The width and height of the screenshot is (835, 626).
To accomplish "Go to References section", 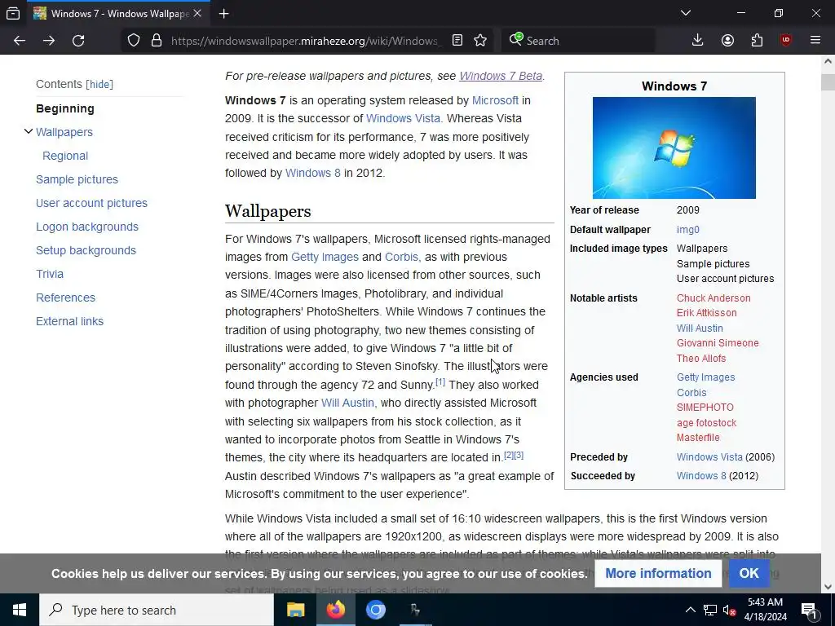I will pyautogui.click(x=65, y=298).
